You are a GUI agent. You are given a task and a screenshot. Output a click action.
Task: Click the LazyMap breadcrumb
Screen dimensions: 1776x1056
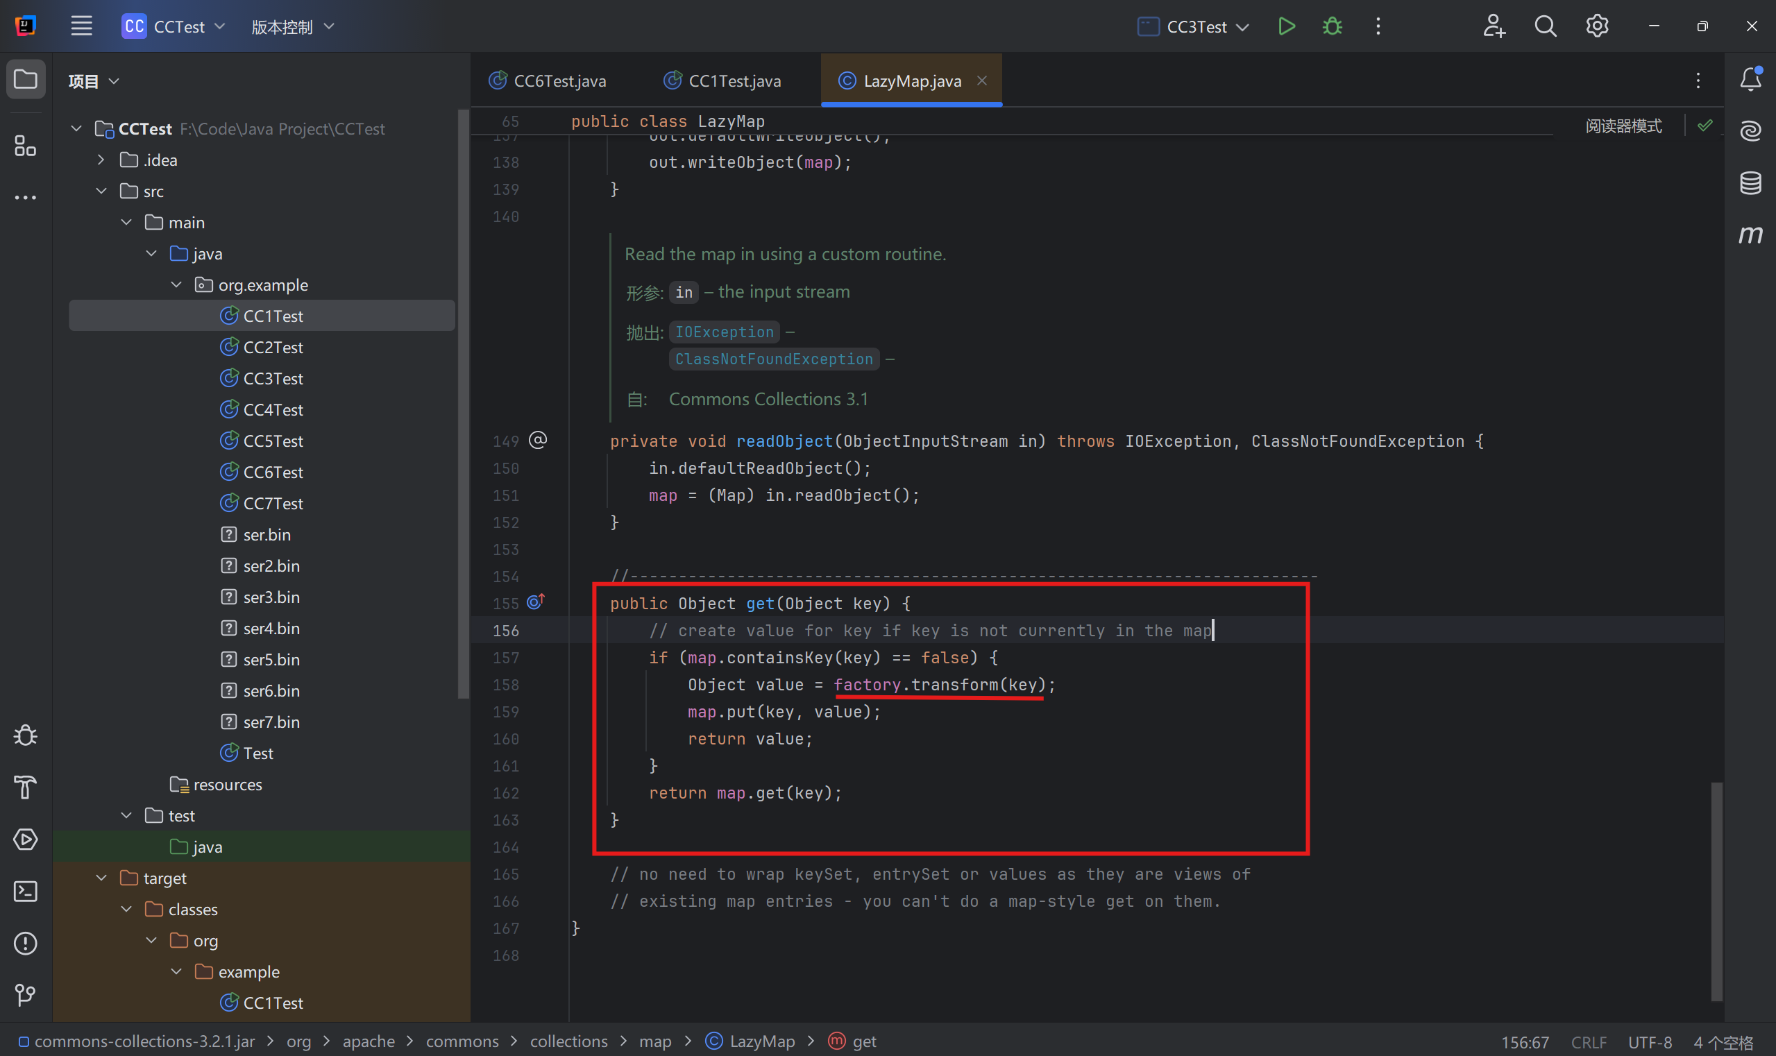(750, 1041)
